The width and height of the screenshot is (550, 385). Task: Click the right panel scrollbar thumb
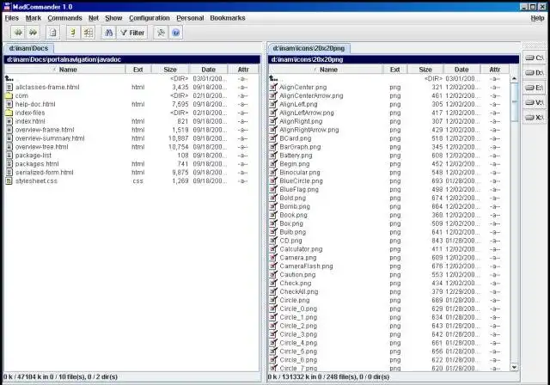click(x=514, y=102)
